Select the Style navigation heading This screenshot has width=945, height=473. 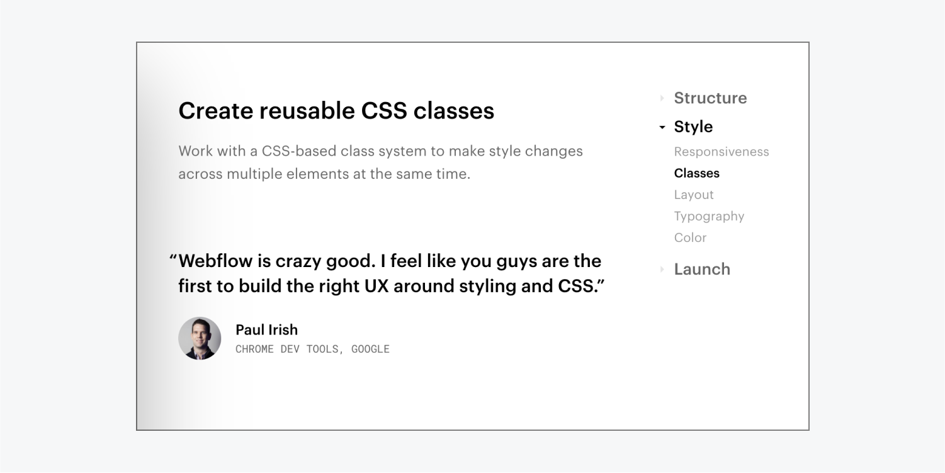pyautogui.click(x=693, y=127)
